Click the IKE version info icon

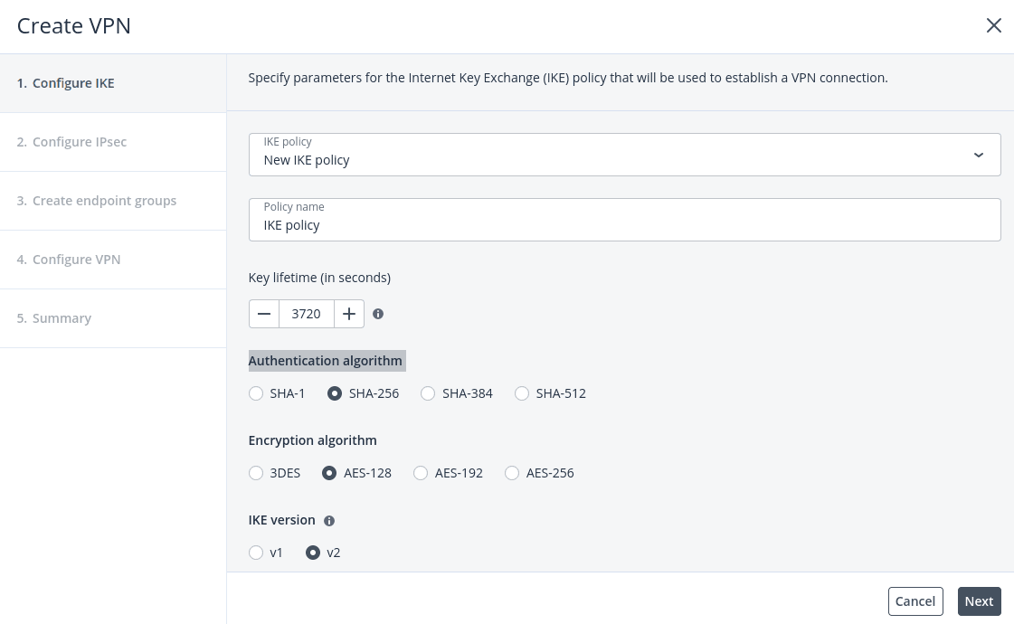click(329, 520)
